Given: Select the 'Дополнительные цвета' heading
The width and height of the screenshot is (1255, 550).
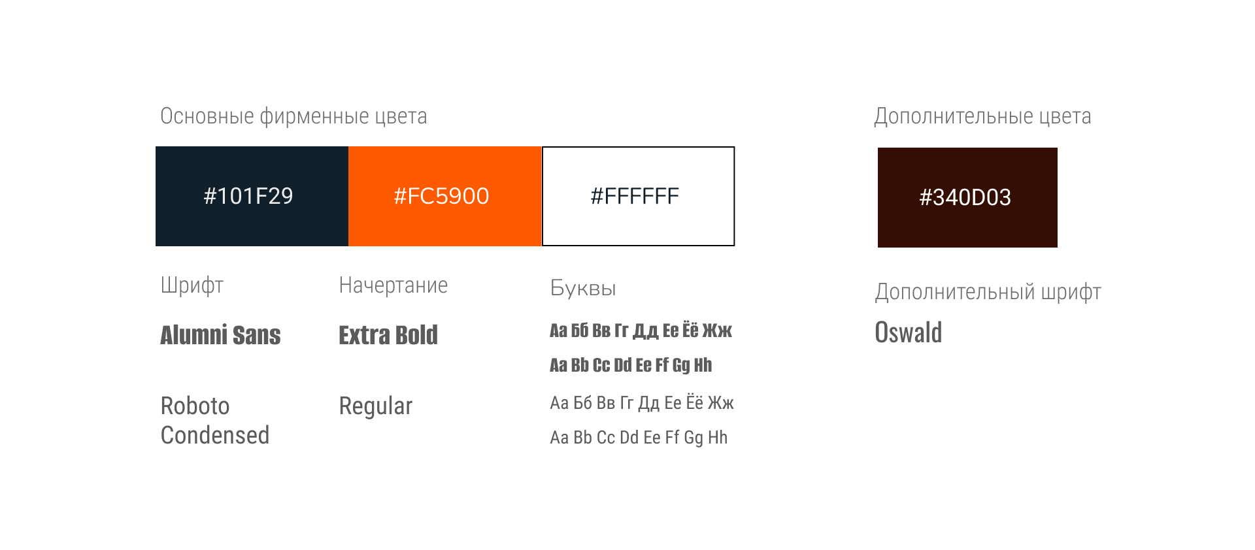Looking at the screenshot, I should pyautogui.click(x=982, y=116).
